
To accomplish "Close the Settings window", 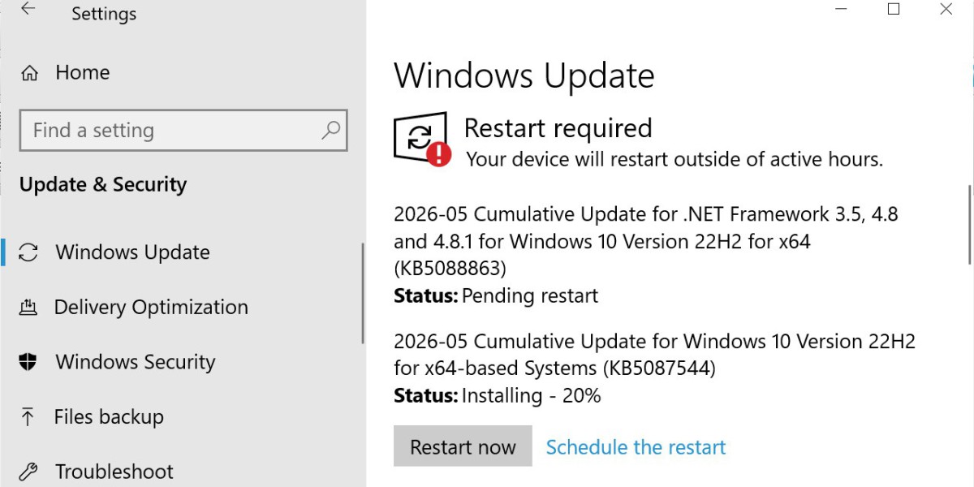I will [x=946, y=10].
